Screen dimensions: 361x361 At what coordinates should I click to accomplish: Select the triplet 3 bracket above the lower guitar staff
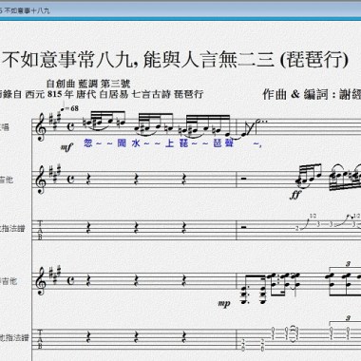[345, 265]
